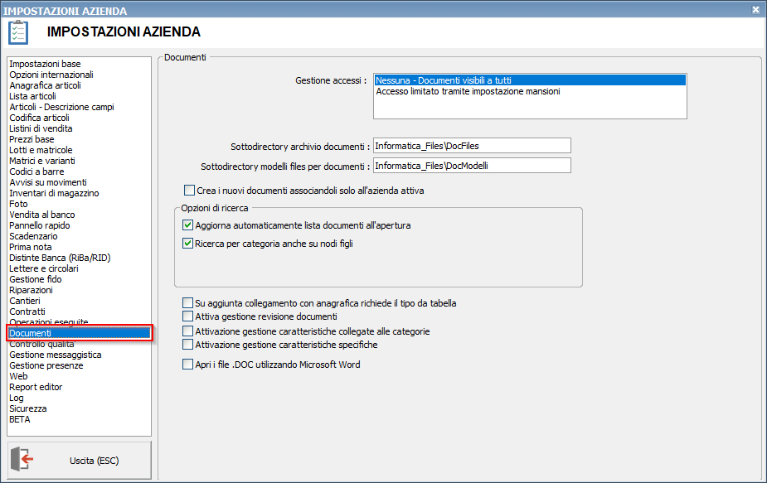Tick 'Attivazione gestione caratteristiche specifiche' option
This screenshot has height=483, width=767.
pos(187,345)
